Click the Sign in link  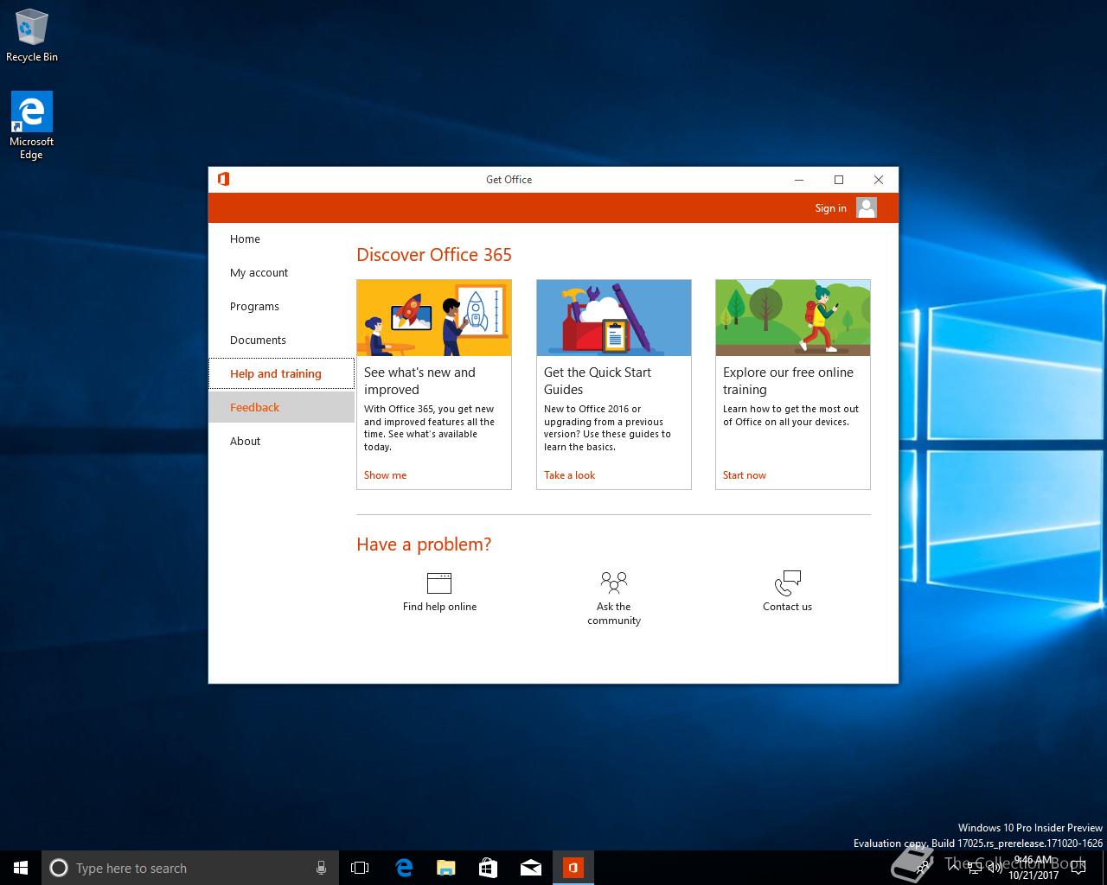click(x=830, y=208)
